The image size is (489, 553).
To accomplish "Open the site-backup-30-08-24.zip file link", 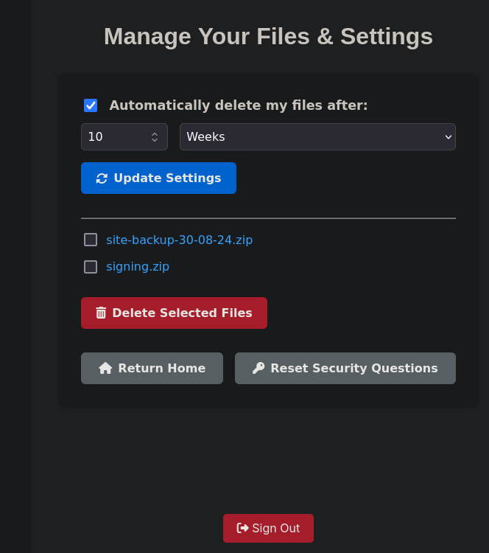I will (x=179, y=240).
